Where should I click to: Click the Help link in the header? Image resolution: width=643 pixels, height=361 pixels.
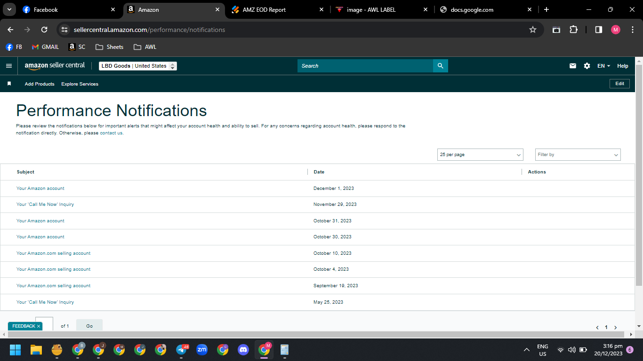point(623,66)
